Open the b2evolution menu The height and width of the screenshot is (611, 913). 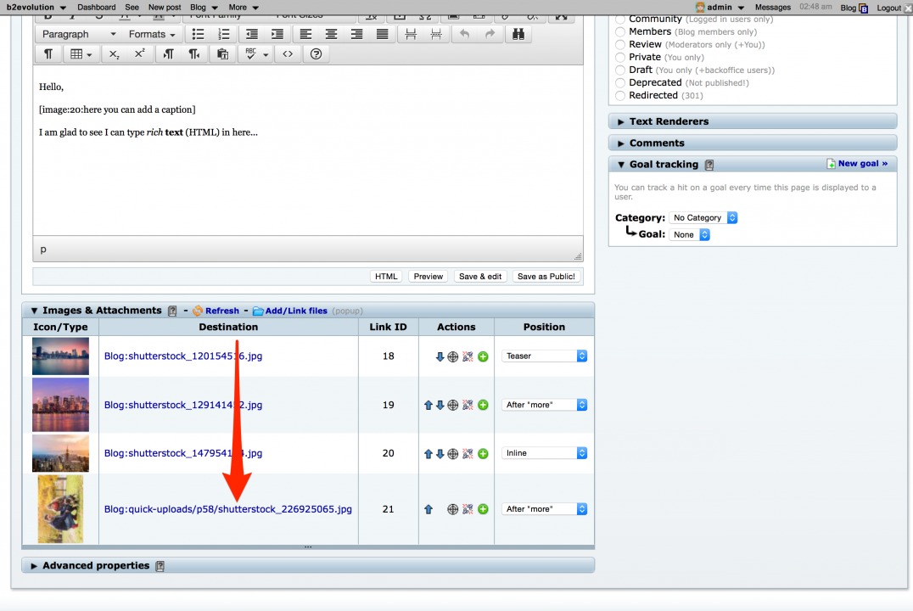click(x=36, y=8)
